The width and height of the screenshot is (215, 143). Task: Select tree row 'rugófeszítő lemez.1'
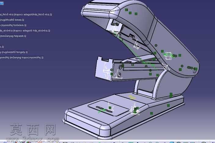point(12,20)
